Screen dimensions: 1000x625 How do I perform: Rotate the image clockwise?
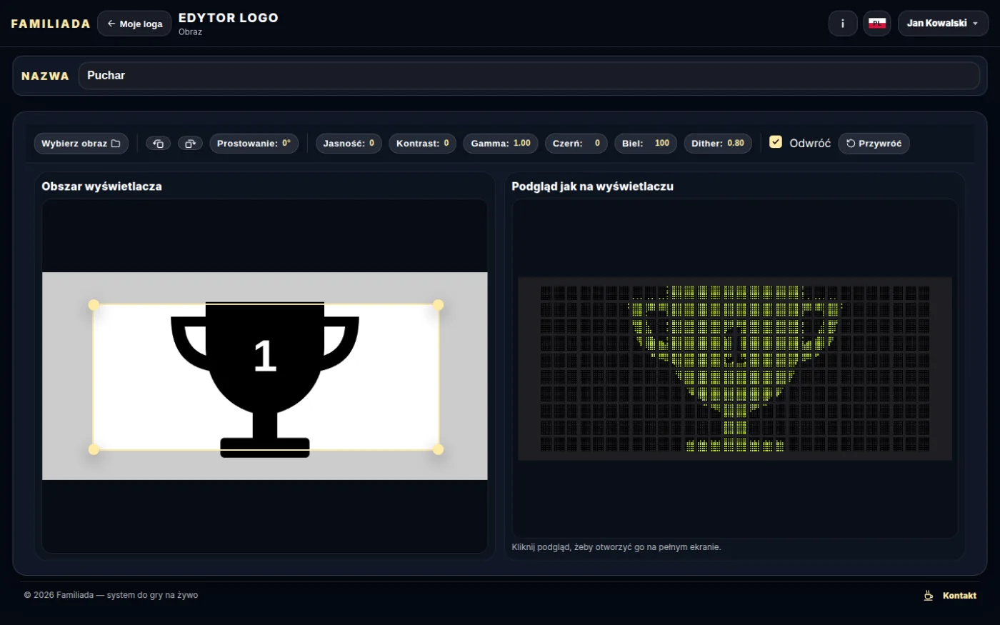point(190,144)
